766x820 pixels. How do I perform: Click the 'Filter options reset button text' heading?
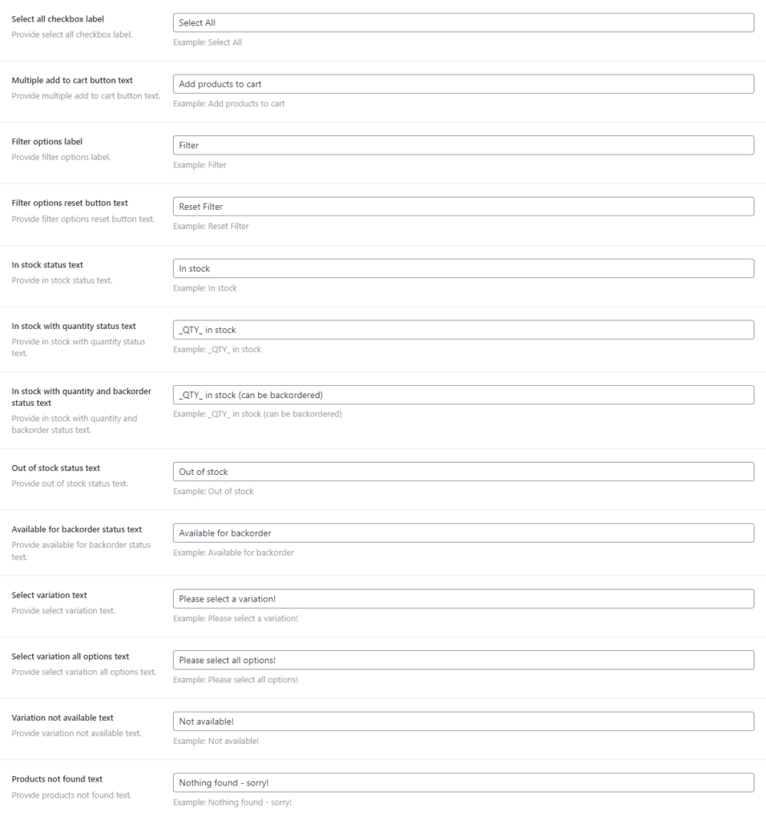click(x=70, y=203)
